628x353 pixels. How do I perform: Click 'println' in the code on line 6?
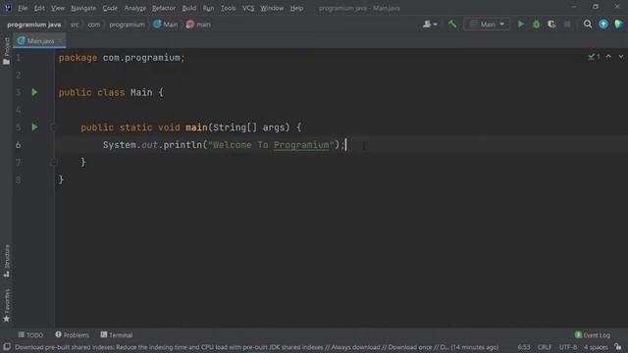183,145
